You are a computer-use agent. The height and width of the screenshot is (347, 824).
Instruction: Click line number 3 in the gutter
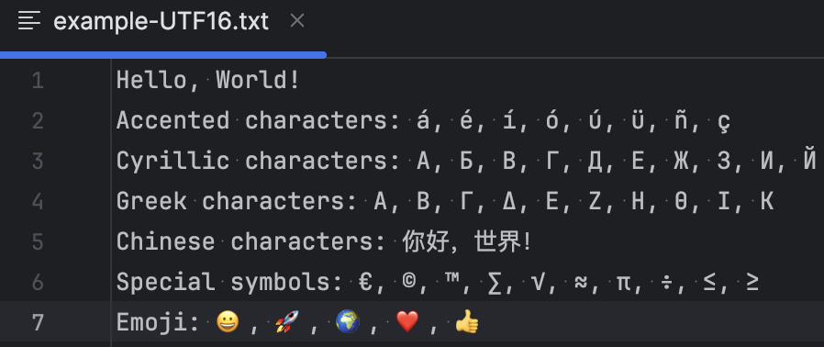[38, 162]
